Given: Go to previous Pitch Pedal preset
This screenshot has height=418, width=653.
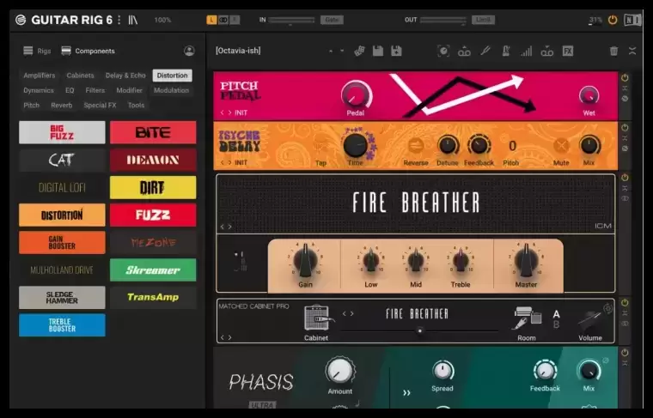Looking at the screenshot, I should (x=222, y=112).
